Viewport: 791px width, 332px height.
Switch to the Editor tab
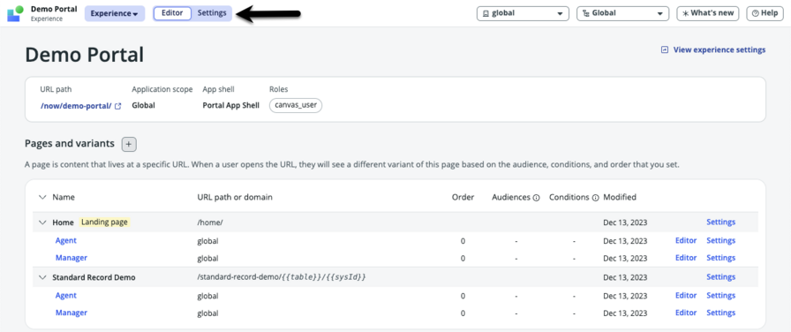click(172, 13)
